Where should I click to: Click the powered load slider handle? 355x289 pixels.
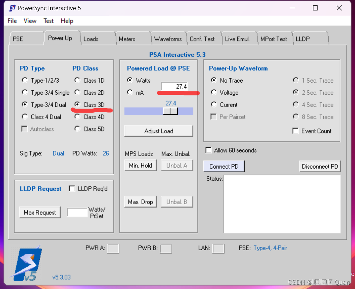tap(170, 111)
